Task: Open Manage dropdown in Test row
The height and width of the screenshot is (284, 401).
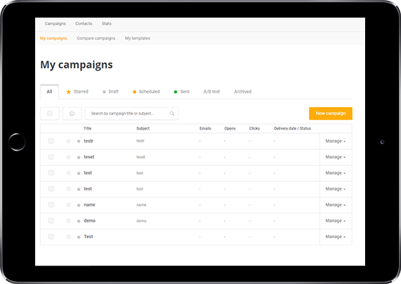Action: (x=336, y=237)
